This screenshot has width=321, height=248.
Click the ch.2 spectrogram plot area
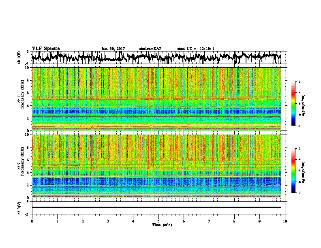[156, 166]
